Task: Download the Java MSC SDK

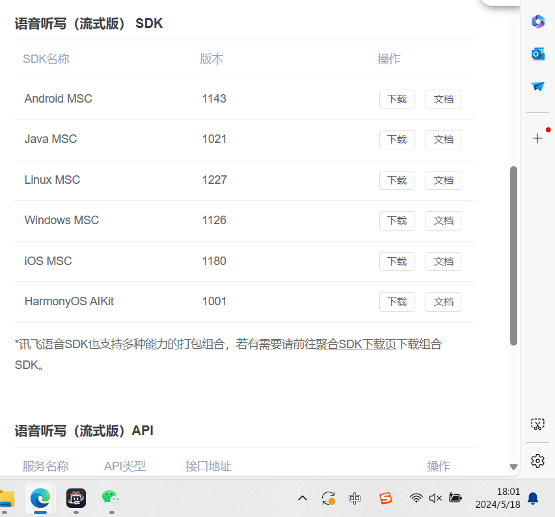Action: coord(397,140)
